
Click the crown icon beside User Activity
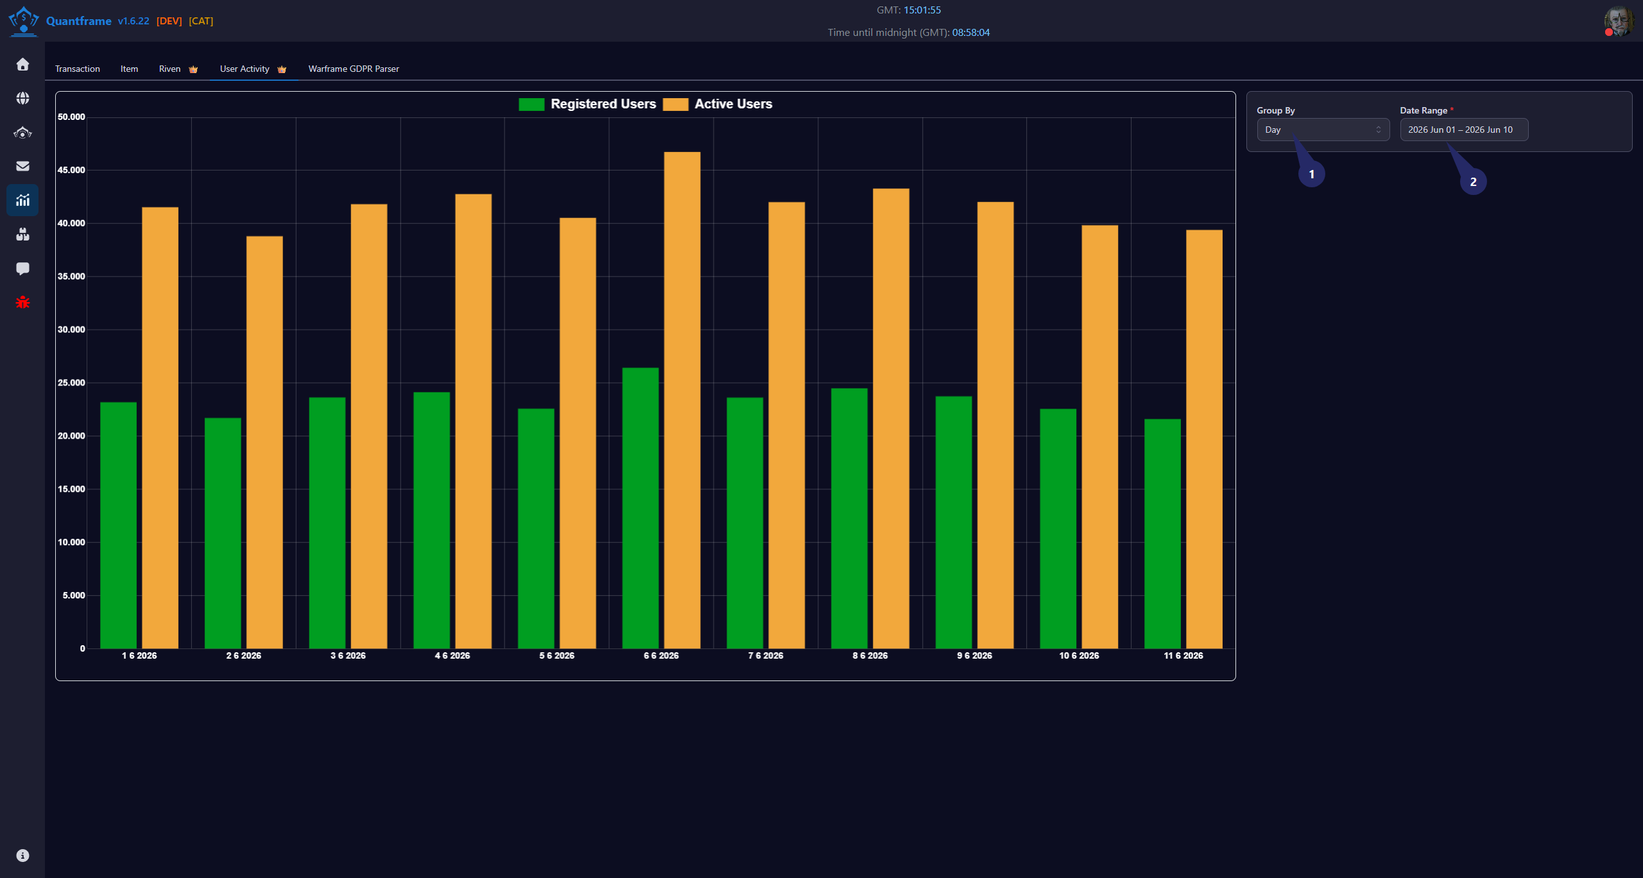[x=282, y=69]
